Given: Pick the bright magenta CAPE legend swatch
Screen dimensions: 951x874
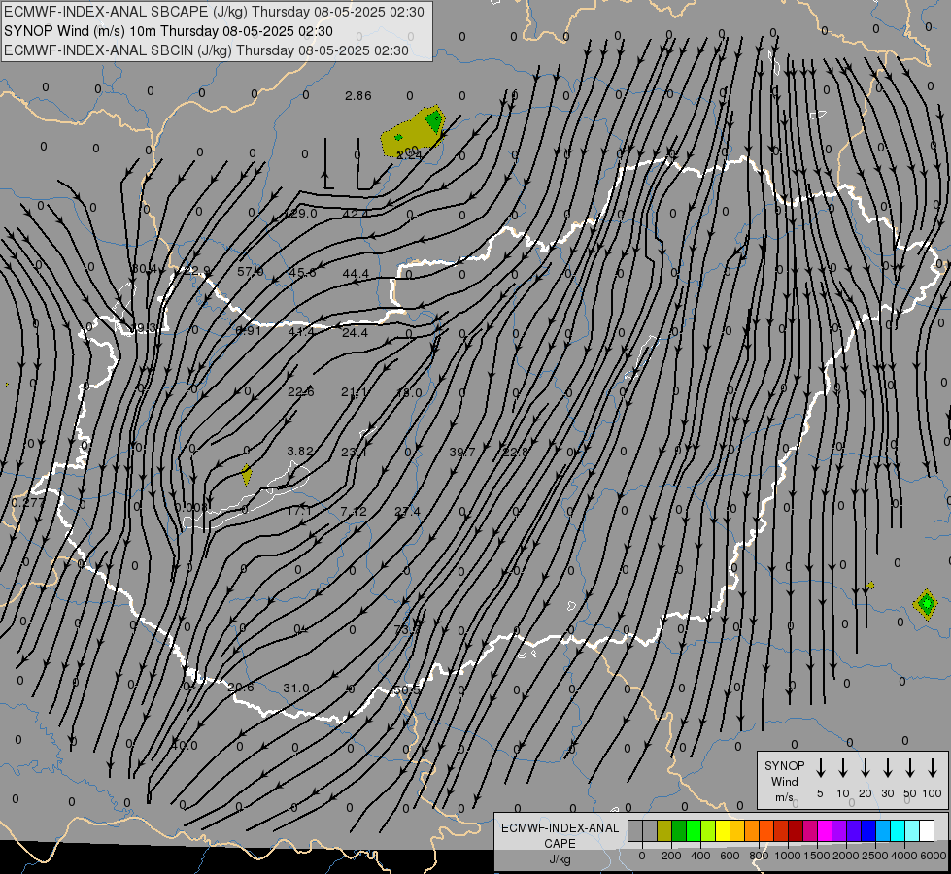Looking at the screenshot, I should coord(825,830).
